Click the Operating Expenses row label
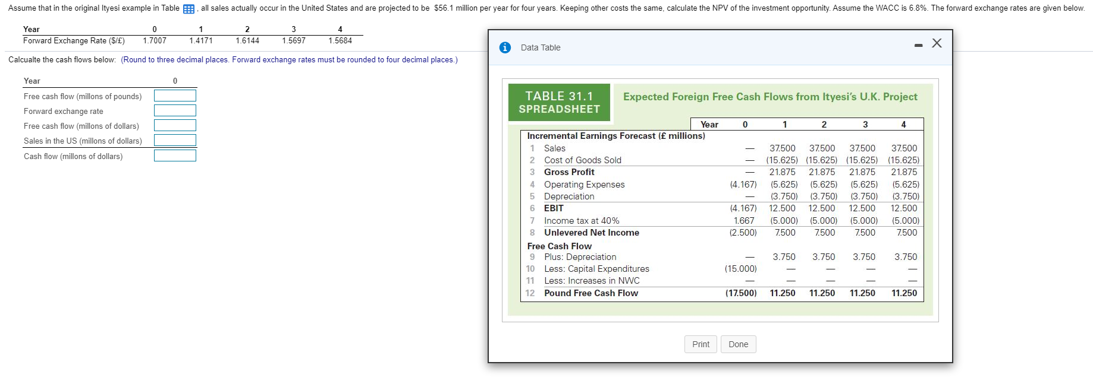The height and width of the screenshot is (384, 1093). coord(585,185)
